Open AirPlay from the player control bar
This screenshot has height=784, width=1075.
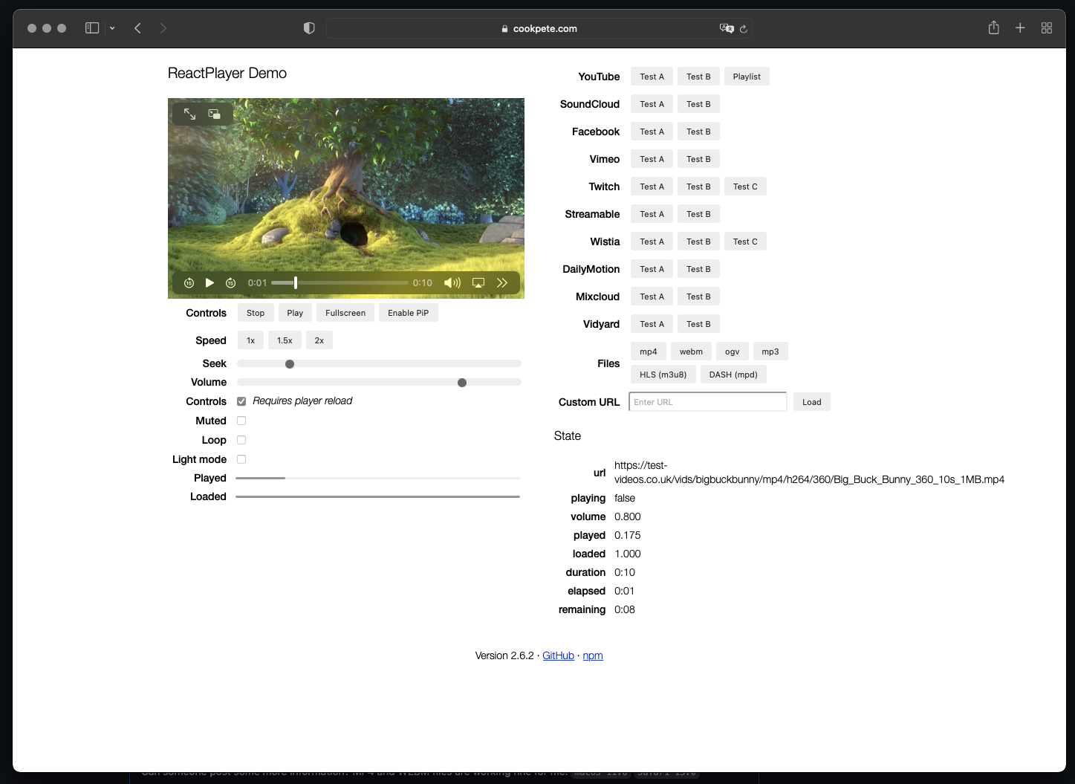click(x=478, y=282)
